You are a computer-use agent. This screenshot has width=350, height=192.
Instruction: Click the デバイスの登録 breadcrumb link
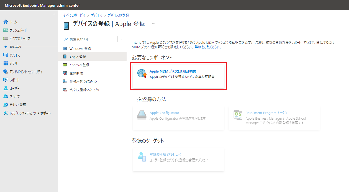[x=118, y=15]
